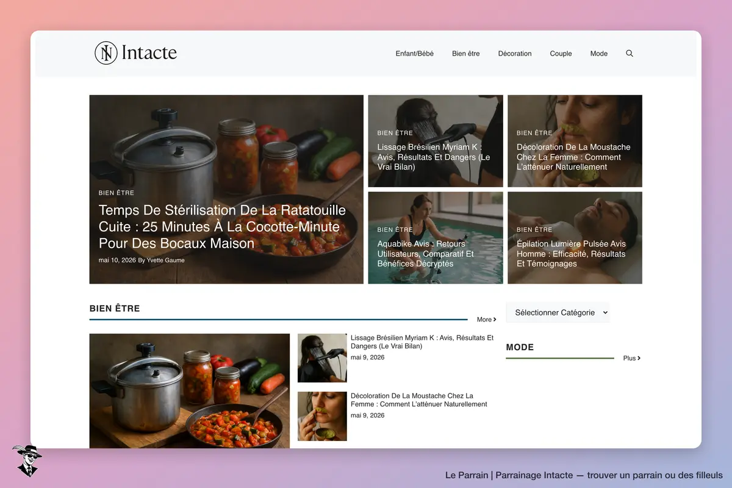Click the Intacte site name text
Viewport: 732px width, 488px height.
(149, 53)
